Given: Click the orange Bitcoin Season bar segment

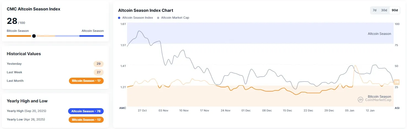Looking at the screenshot, I should pos(19,36).
